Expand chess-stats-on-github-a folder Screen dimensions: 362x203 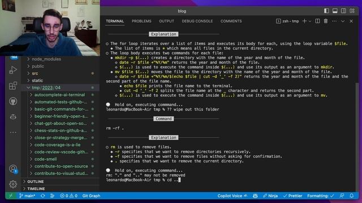61,130
